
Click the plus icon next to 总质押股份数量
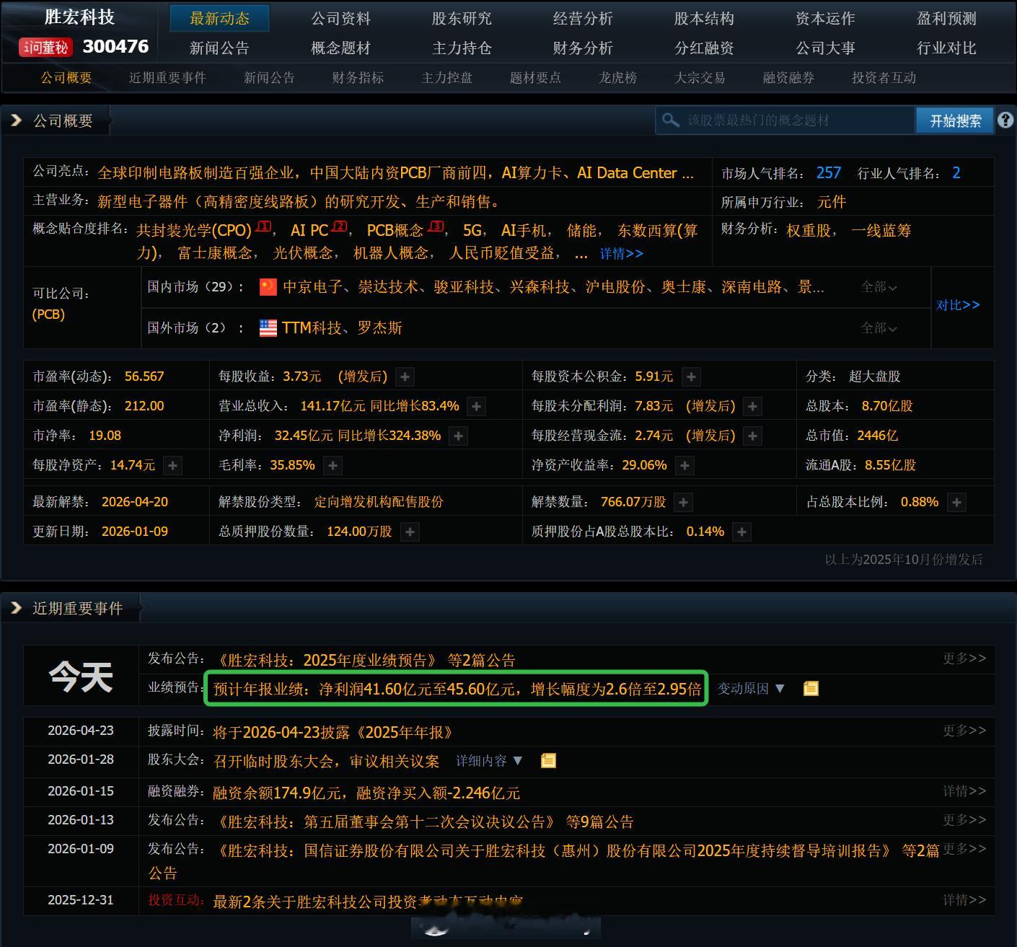tap(410, 532)
